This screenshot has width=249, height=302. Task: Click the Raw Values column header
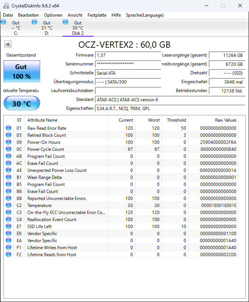click(x=213, y=120)
